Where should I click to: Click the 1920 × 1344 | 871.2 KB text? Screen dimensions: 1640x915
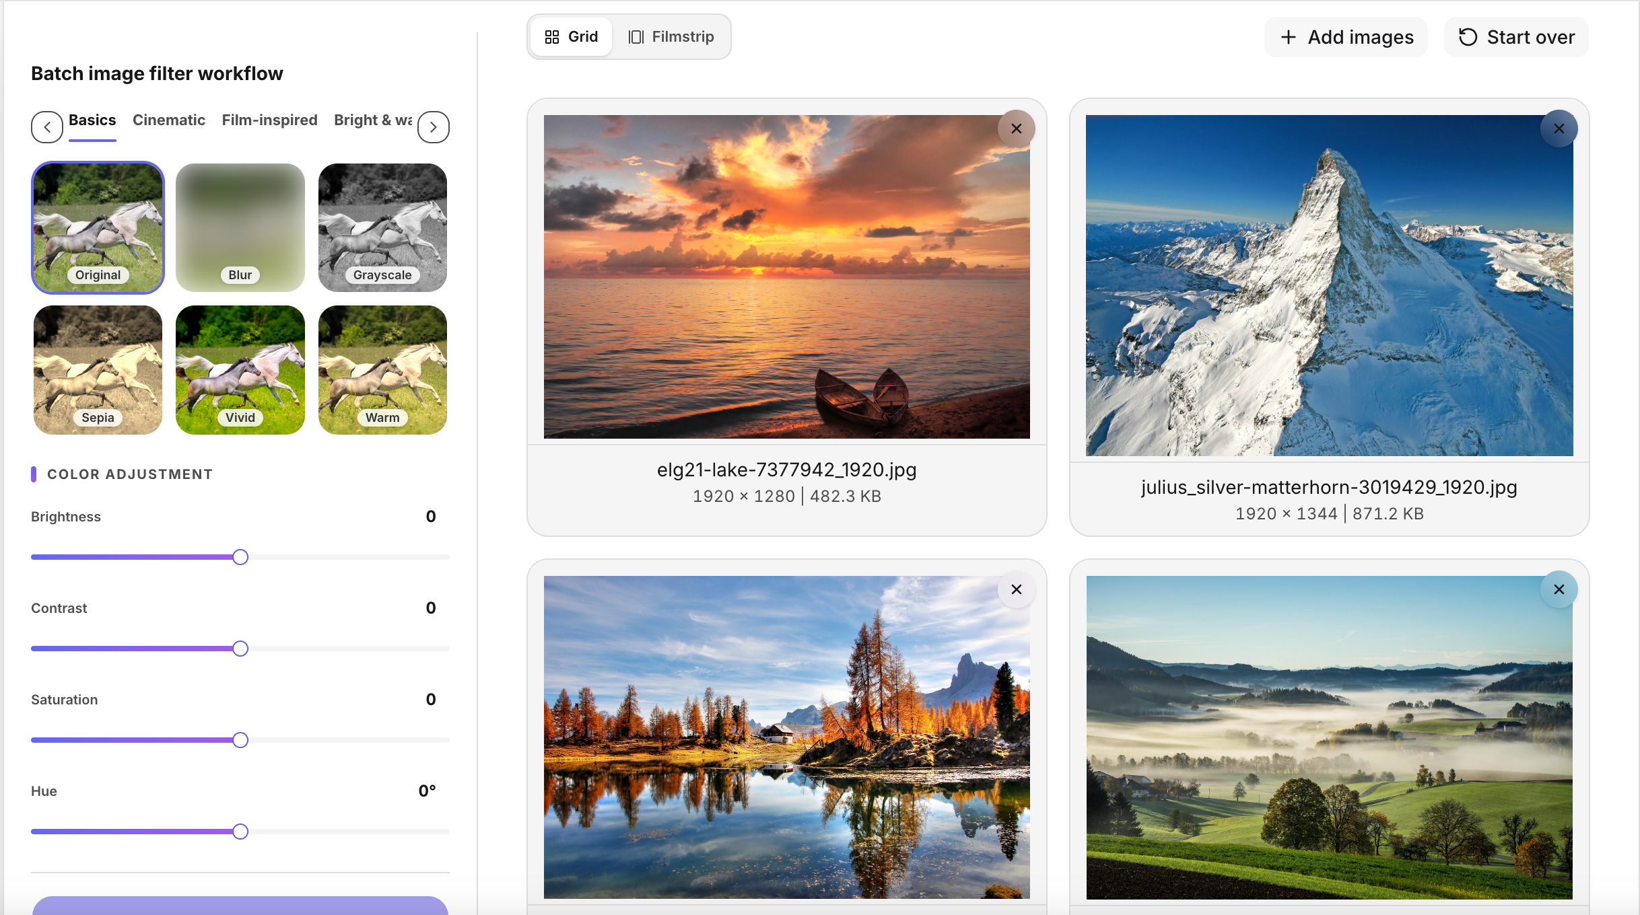(1330, 514)
